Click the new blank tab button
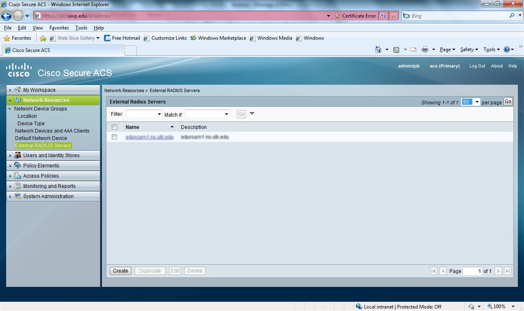524x311 pixels. pos(130,50)
